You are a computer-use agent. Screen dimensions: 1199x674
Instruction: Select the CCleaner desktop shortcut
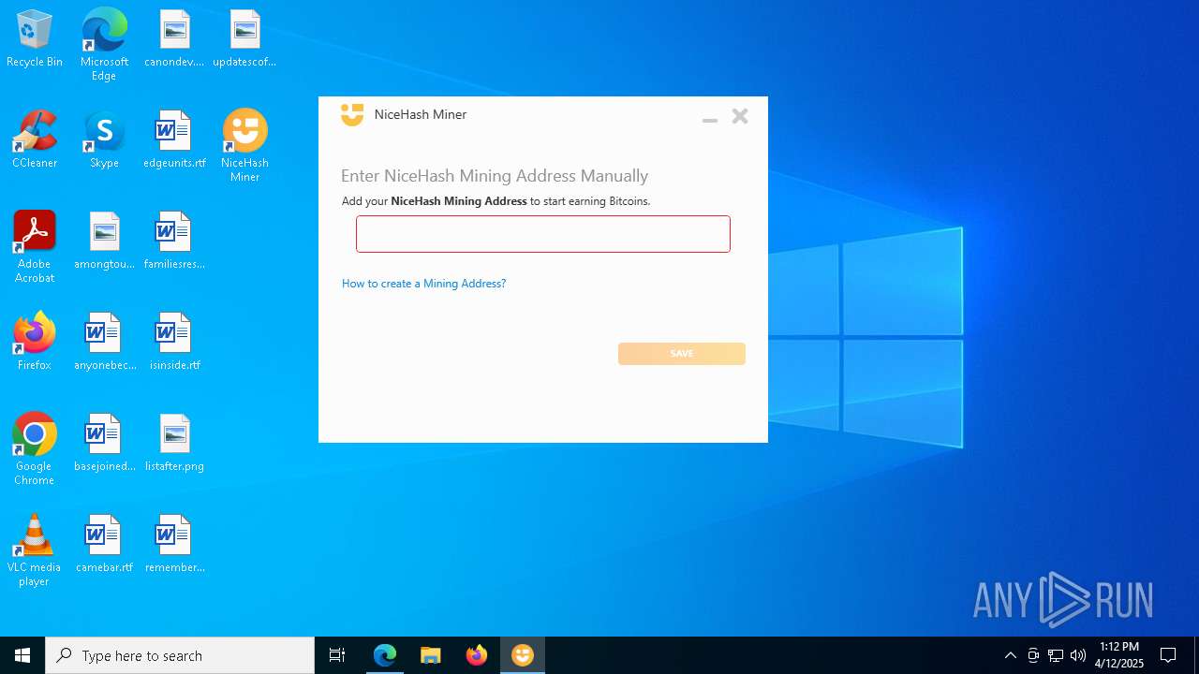click(x=35, y=140)
